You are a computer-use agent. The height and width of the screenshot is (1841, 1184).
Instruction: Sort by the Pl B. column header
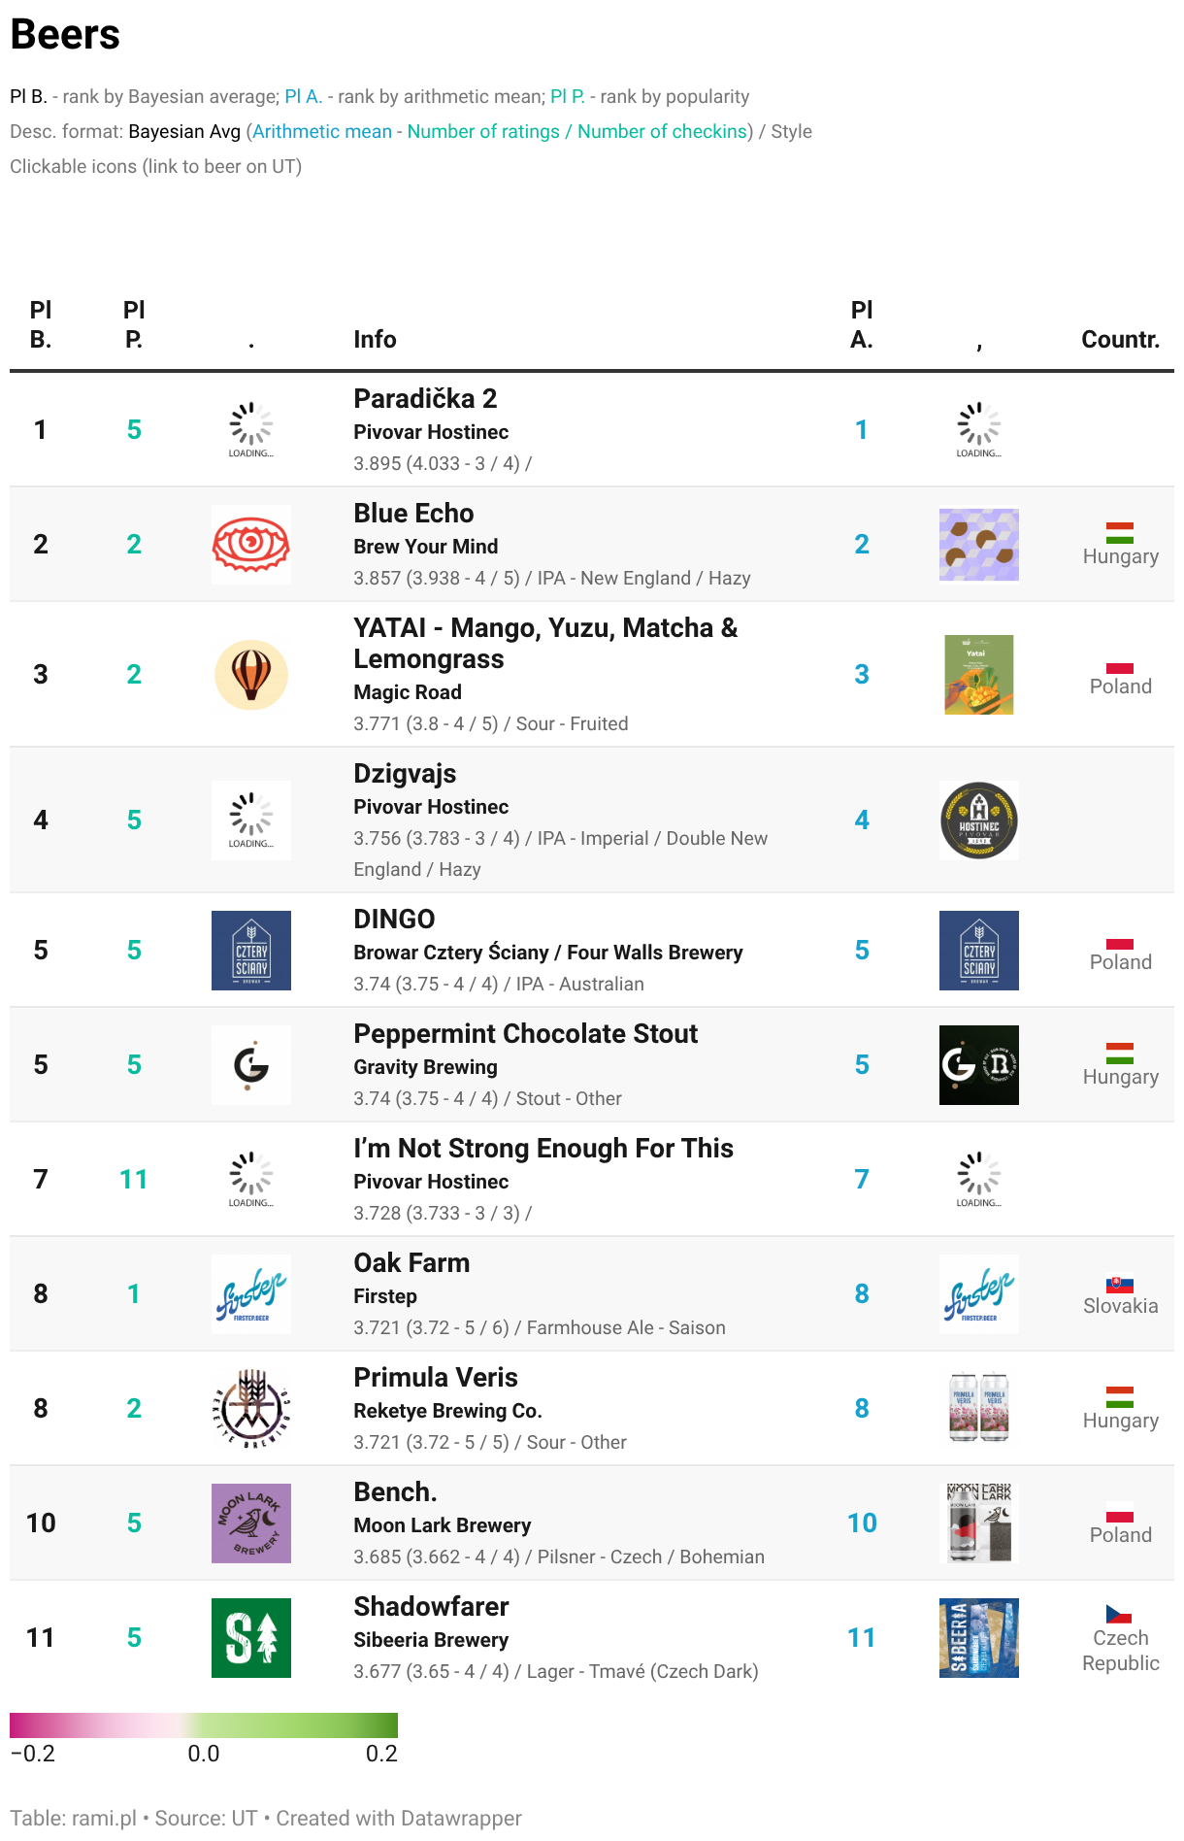[x=41, y=324]
